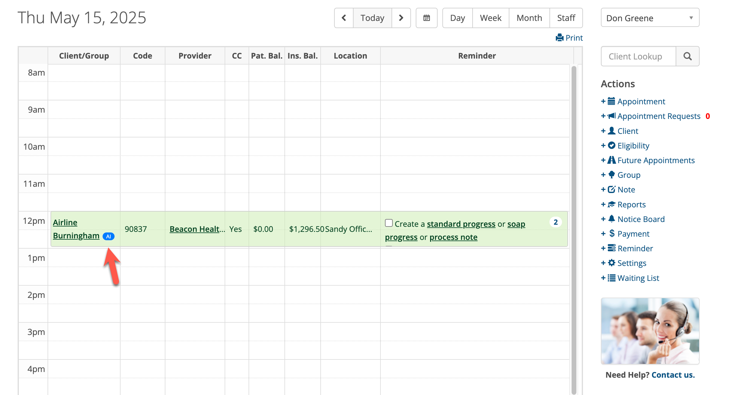Click the Print link

(574, 38)
